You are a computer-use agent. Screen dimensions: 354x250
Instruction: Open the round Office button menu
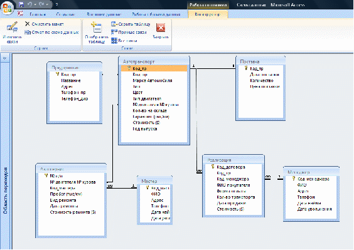[x=8, y=8]
